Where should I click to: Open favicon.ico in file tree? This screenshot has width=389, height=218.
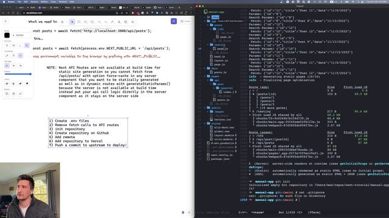221,120
